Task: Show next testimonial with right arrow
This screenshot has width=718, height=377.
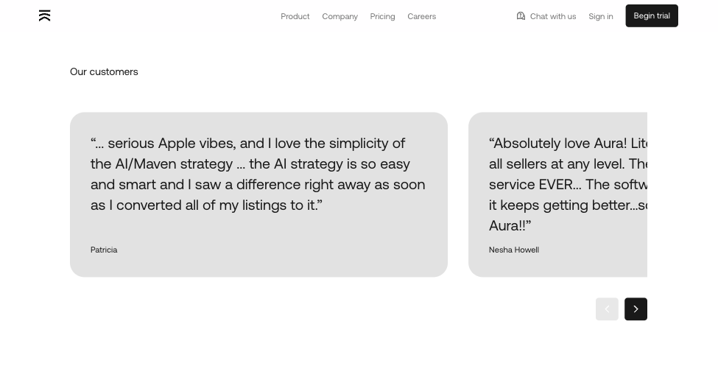Action: pyautogui.click(x=636, y=309)
